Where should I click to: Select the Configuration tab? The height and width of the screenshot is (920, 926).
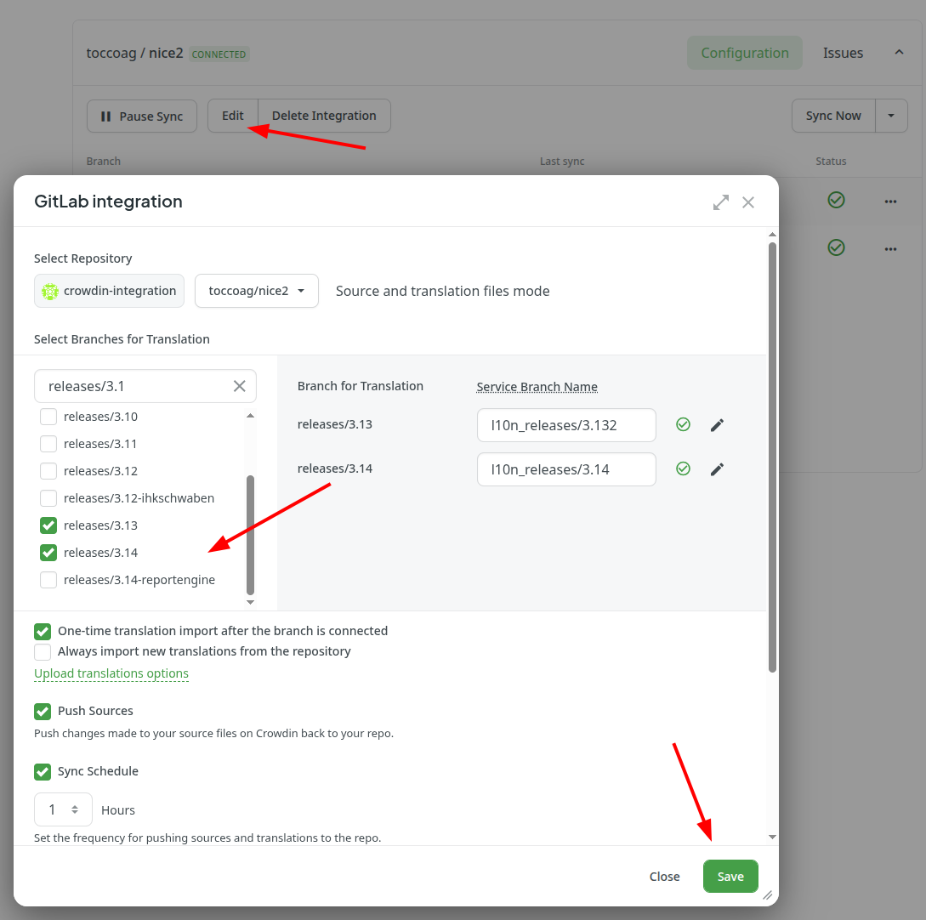(x=744, y=52)
